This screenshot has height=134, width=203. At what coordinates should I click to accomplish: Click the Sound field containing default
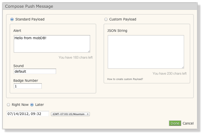pos(35,71)
